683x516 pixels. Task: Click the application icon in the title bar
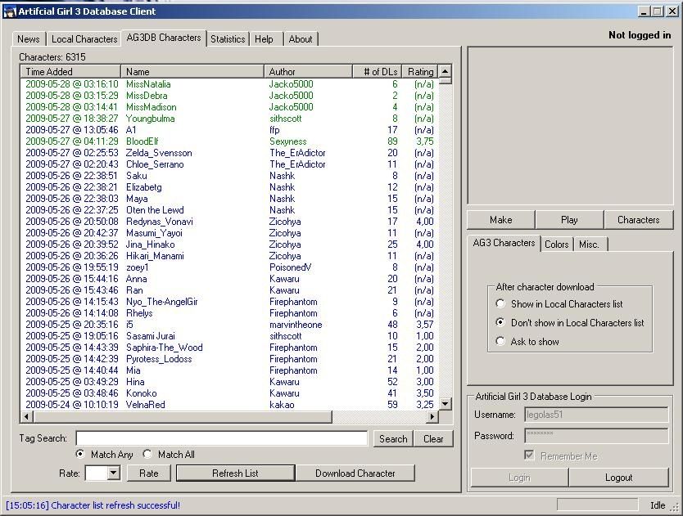pyautogui.click(x=10, y=11)
